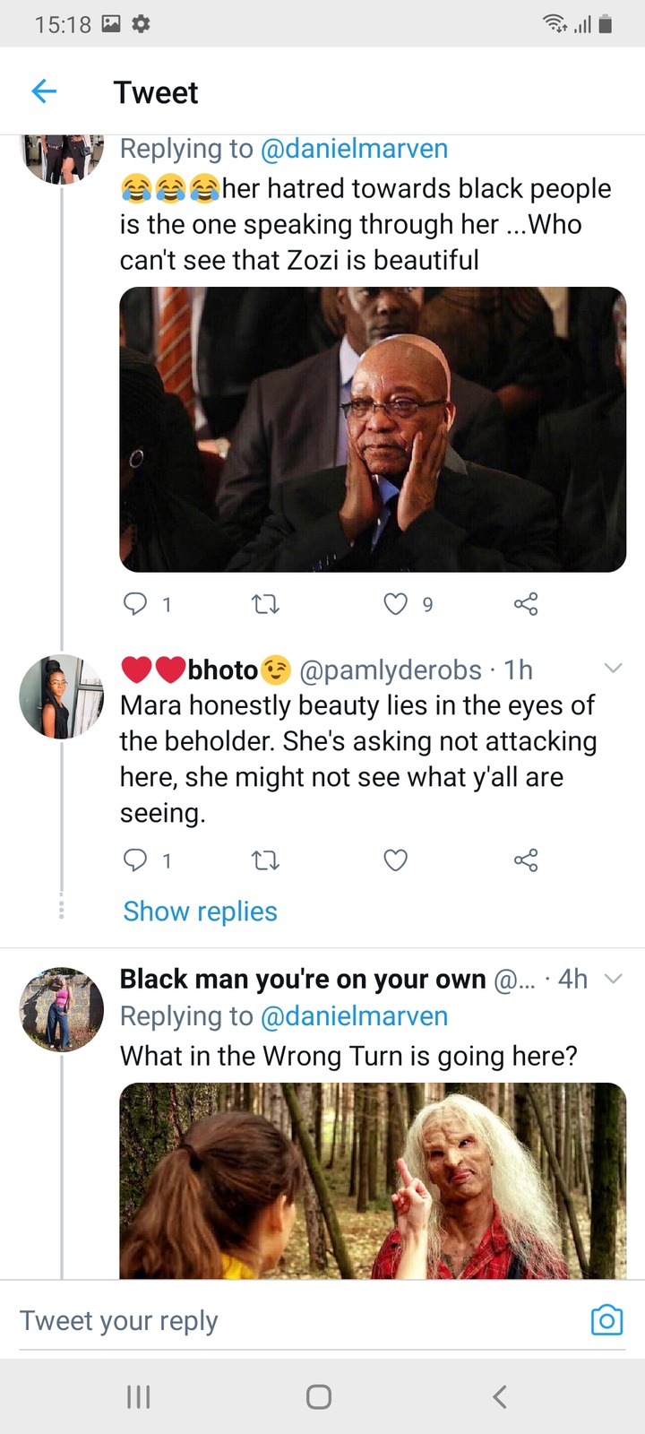Like the @pamlyderobs tweet
Image resolution: width=645 pixels, height=1434 pixels.
point(395,860)
